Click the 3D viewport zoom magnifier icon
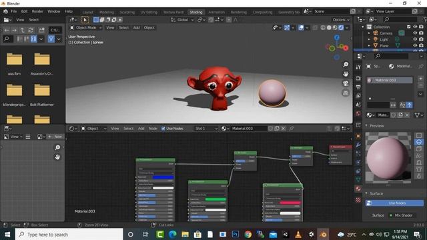The width and height of the screenshot is (427, 240). tap(346, 65)
